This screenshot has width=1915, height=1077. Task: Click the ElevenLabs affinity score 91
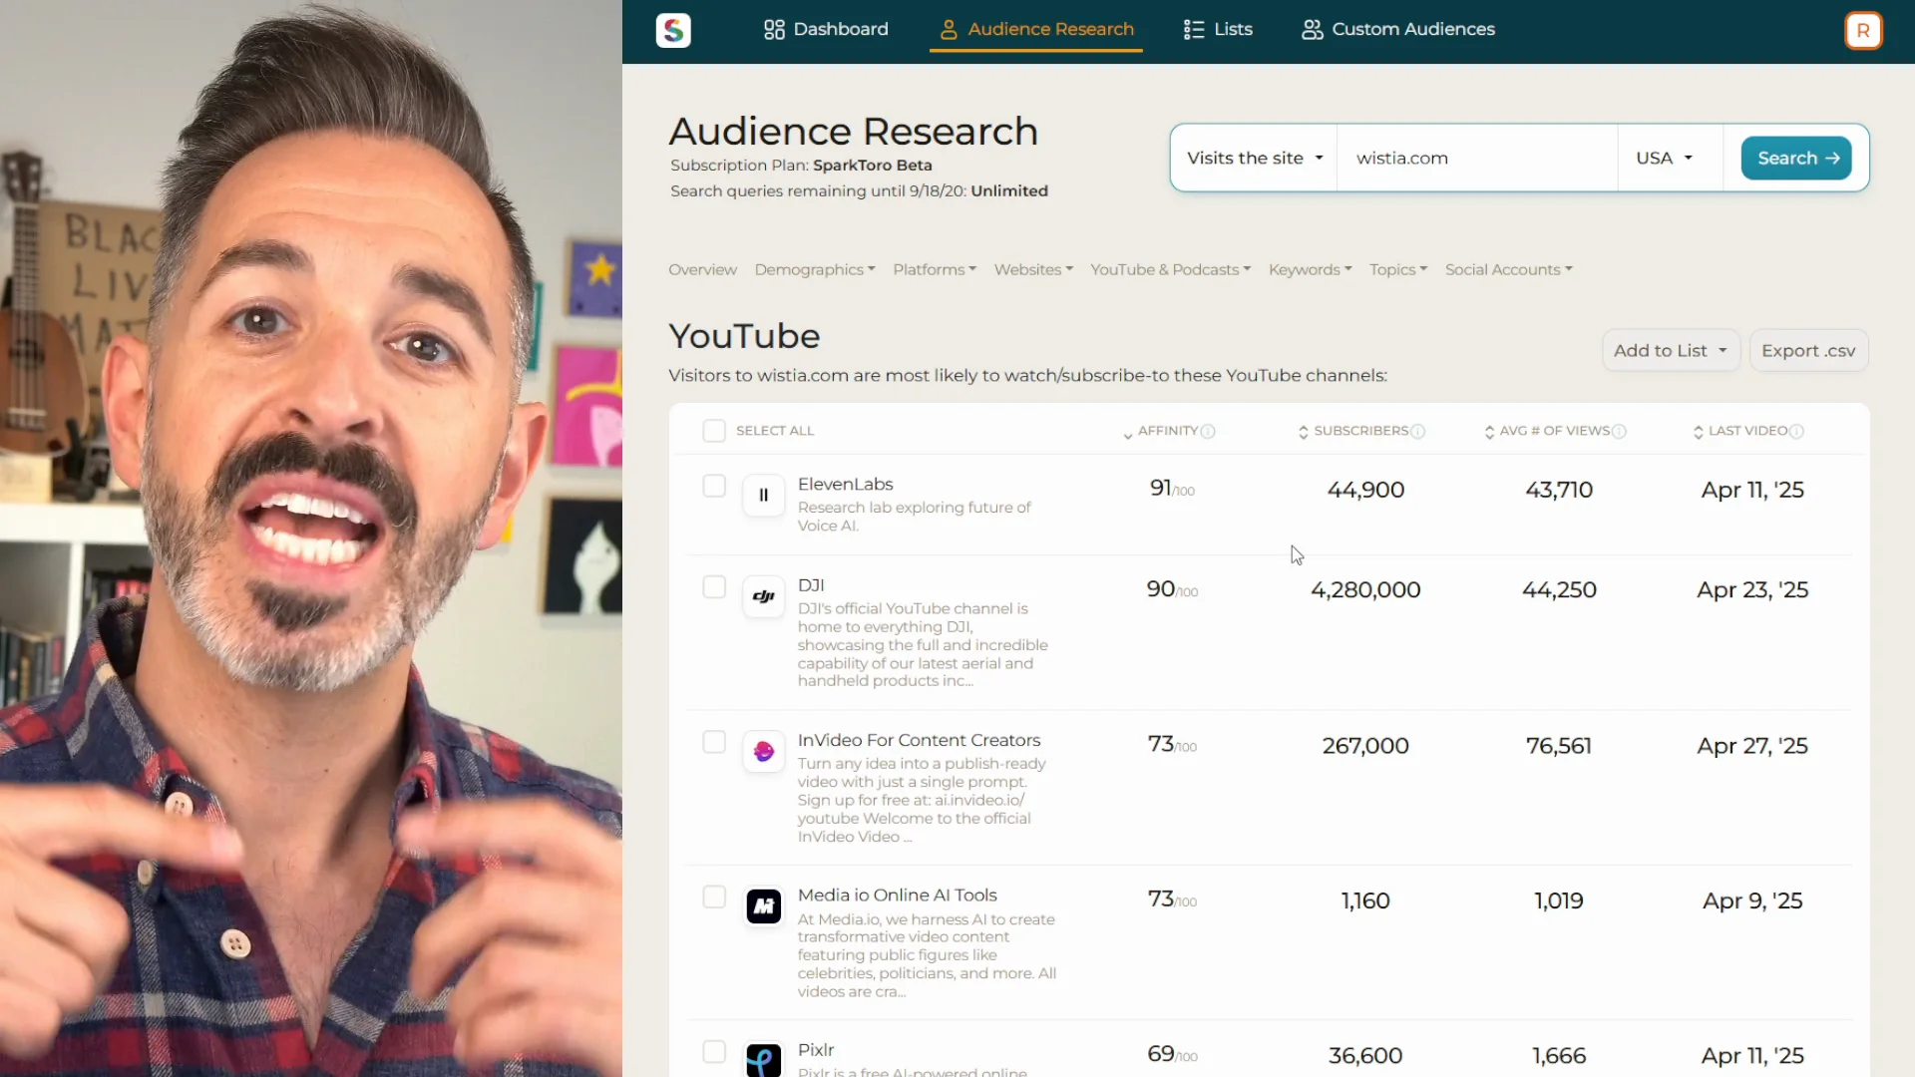click(1172, 488)
